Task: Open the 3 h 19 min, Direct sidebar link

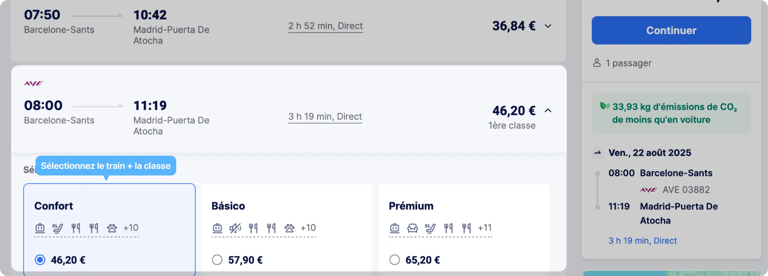Action: [642, 241]
